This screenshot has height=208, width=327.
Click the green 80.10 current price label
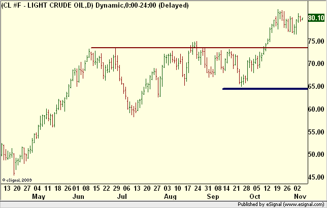click(316, 18)
